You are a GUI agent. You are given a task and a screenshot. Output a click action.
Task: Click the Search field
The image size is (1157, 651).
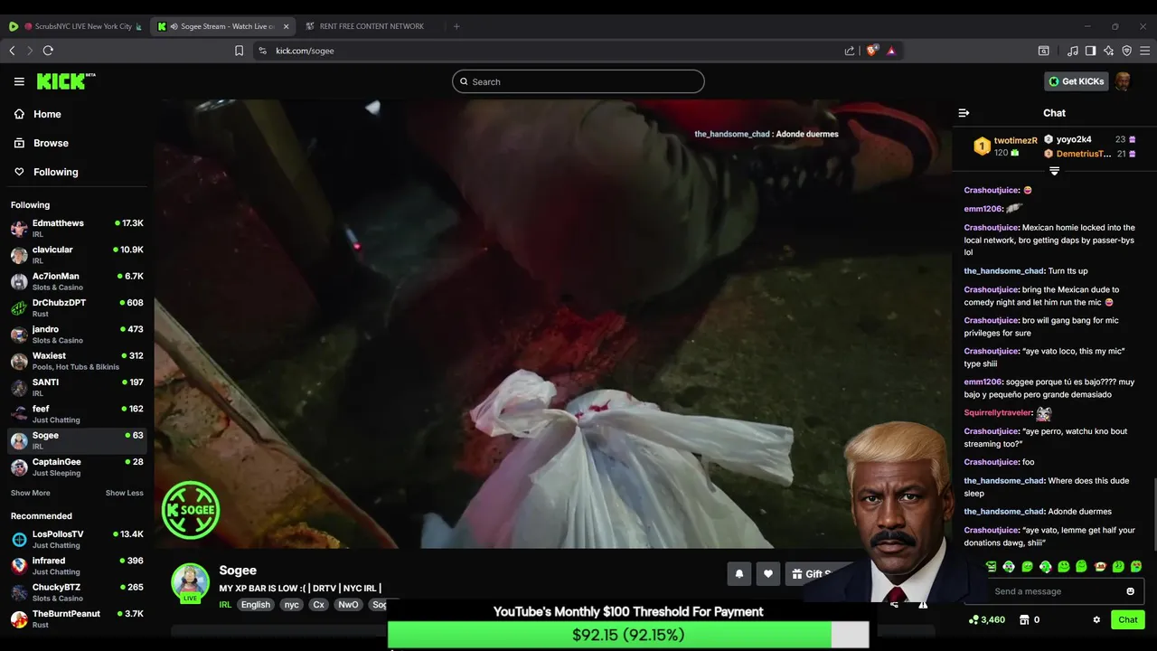click(x=578, y=81)
